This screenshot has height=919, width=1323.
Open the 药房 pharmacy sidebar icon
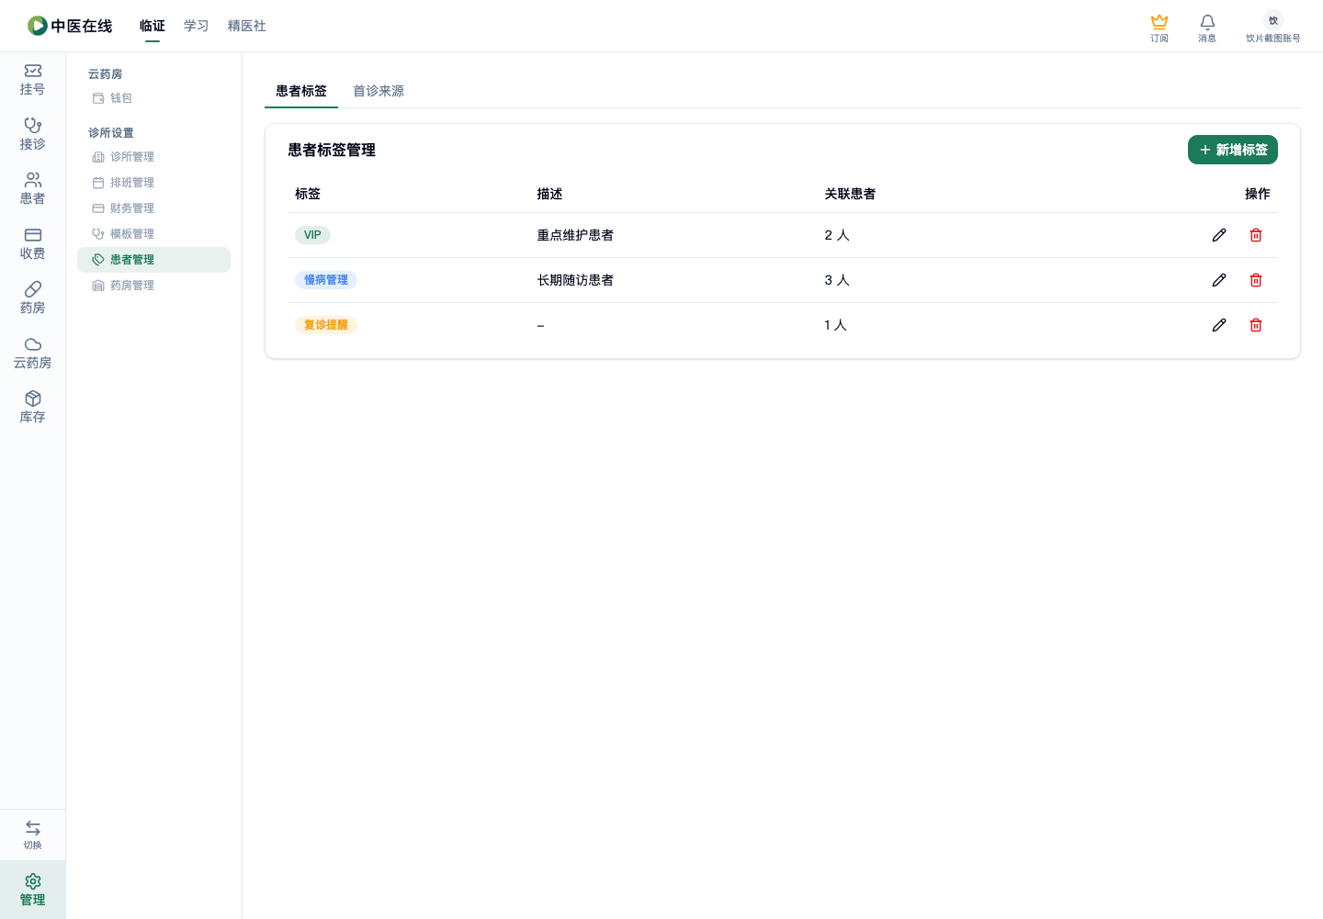[x=33, y=298]
